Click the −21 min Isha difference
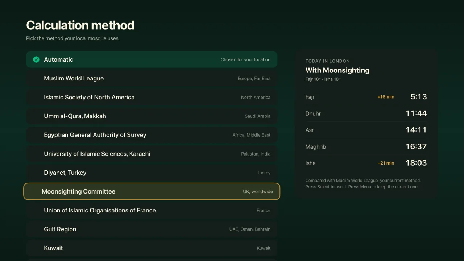464x261 pixels. 386,163
